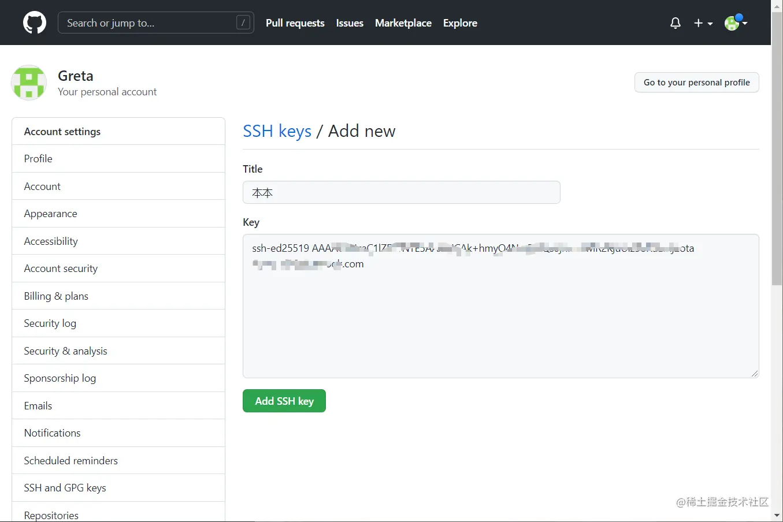Click into the Title input field

pyautogui.click(x=402, y=192)
